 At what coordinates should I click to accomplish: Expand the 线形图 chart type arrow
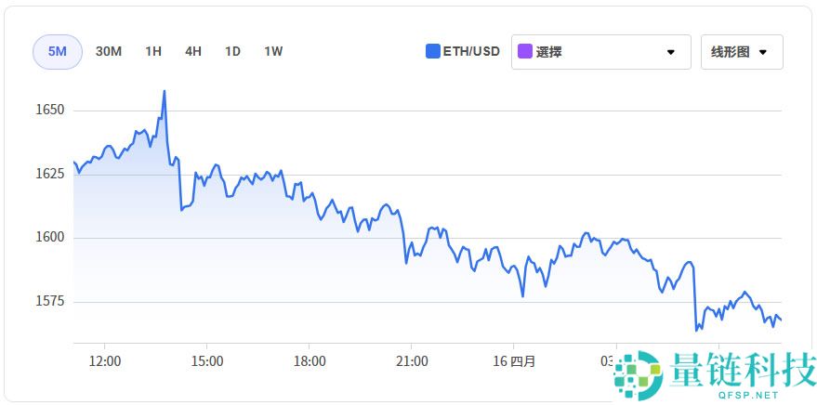click(763, 52)
